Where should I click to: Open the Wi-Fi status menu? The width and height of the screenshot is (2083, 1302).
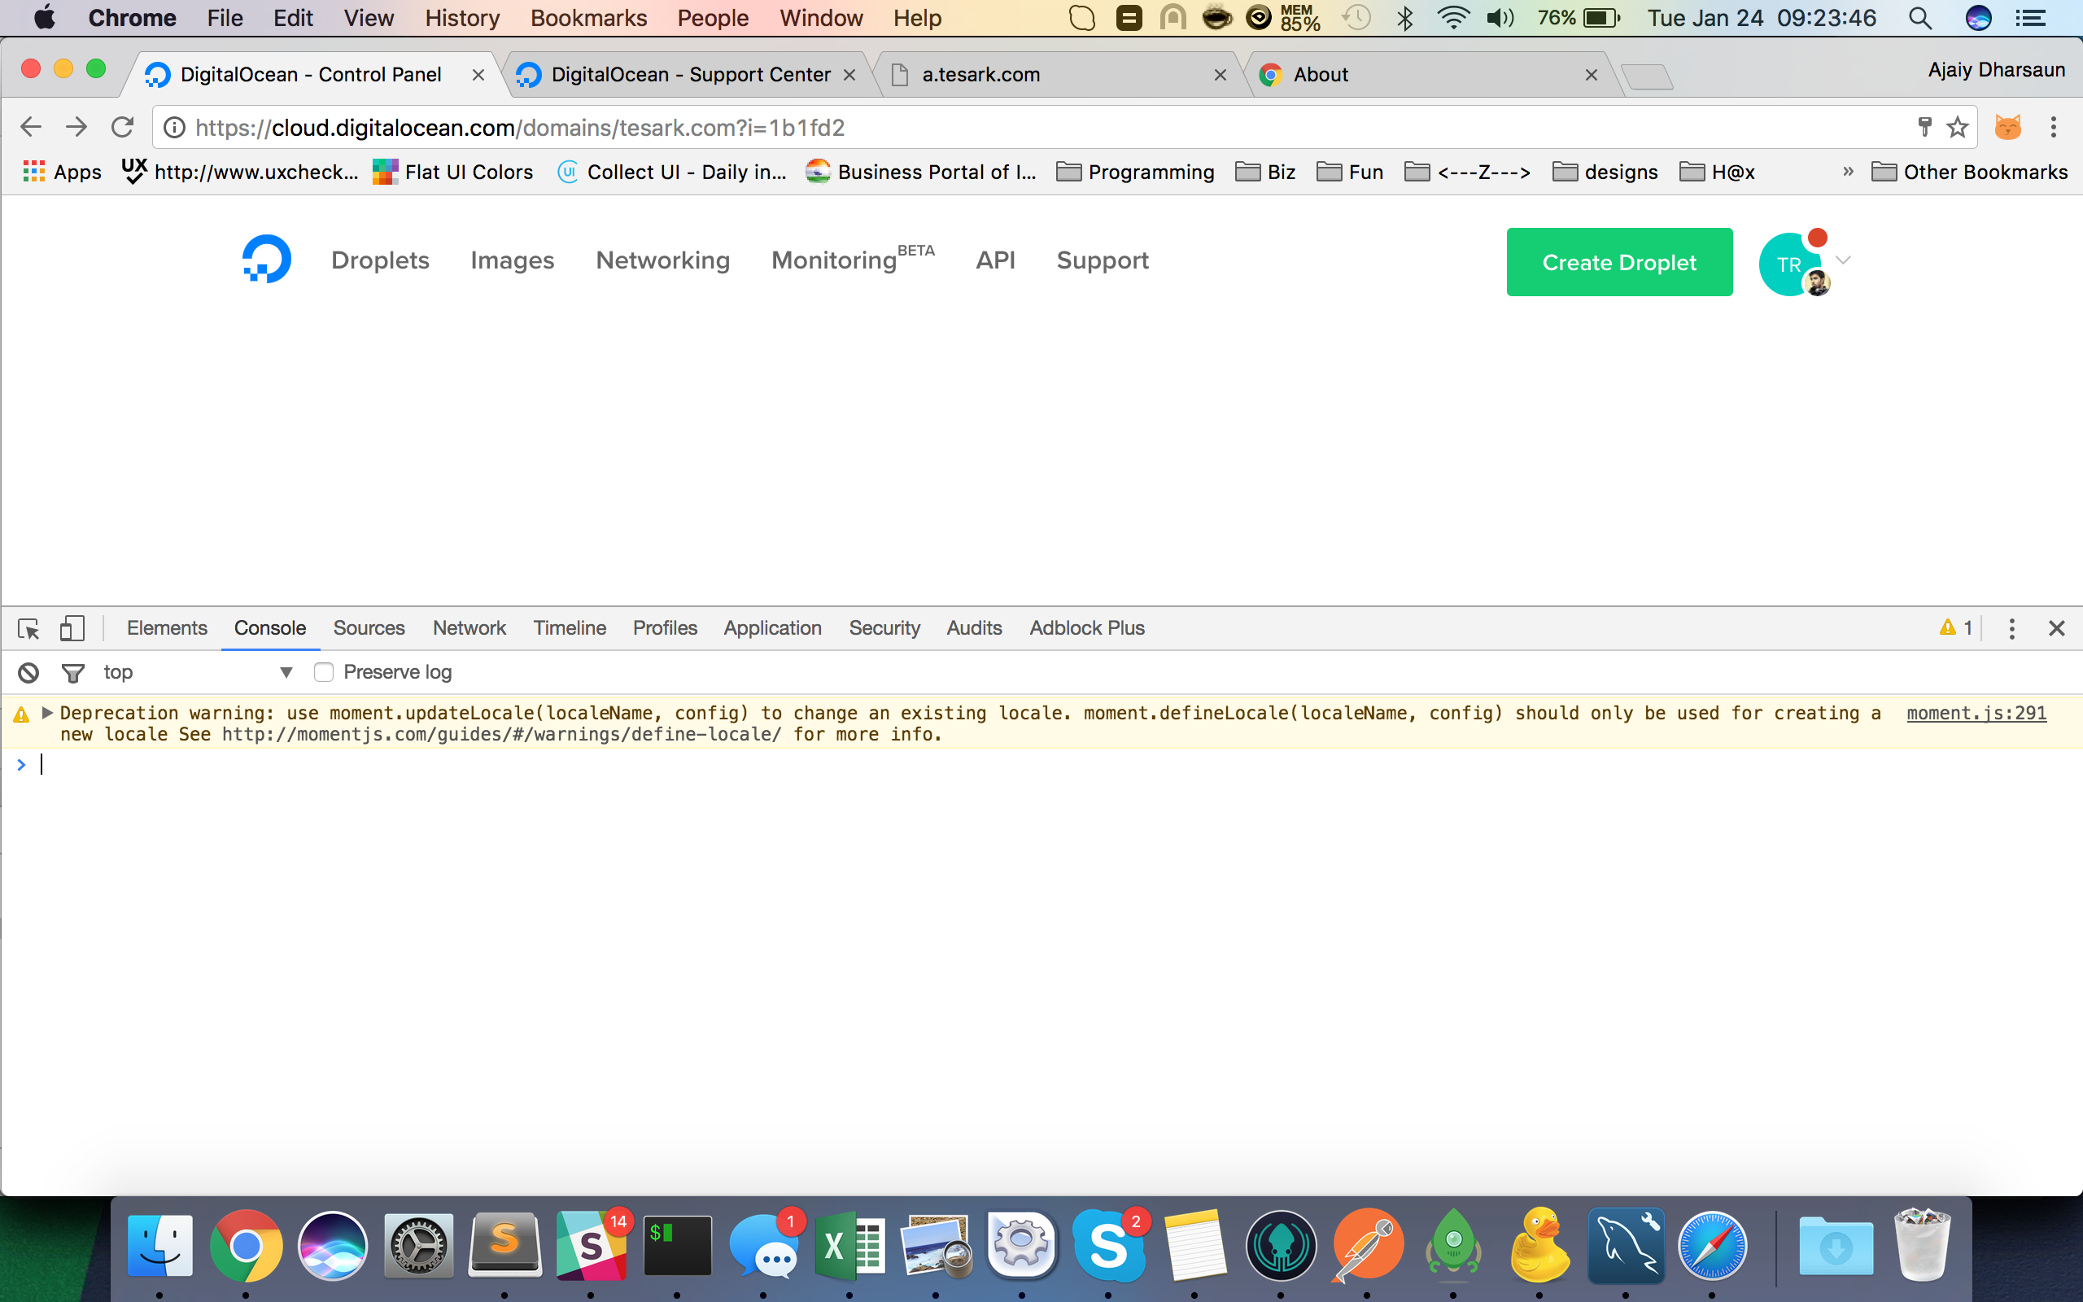[1454, 18]
